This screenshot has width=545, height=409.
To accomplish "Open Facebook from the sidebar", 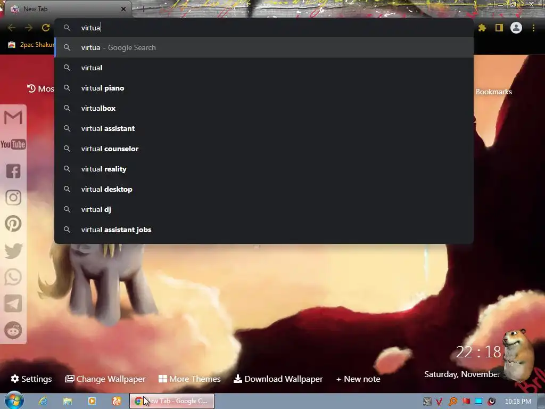I will click(13, 171).
